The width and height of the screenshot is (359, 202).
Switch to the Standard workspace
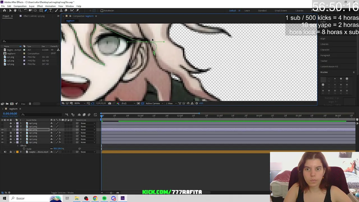pyautogui.click(x=262, y=11)
